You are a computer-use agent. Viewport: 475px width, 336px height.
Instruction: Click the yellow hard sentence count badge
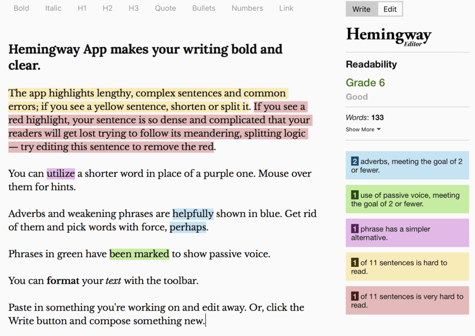[x=355, y=262]
